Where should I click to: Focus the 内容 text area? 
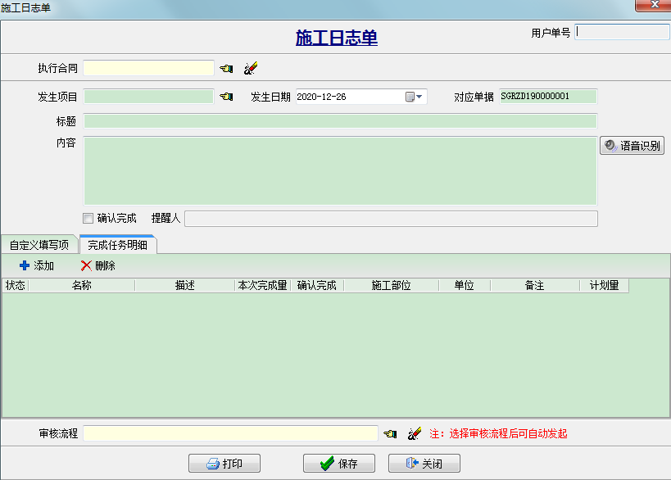340,170
